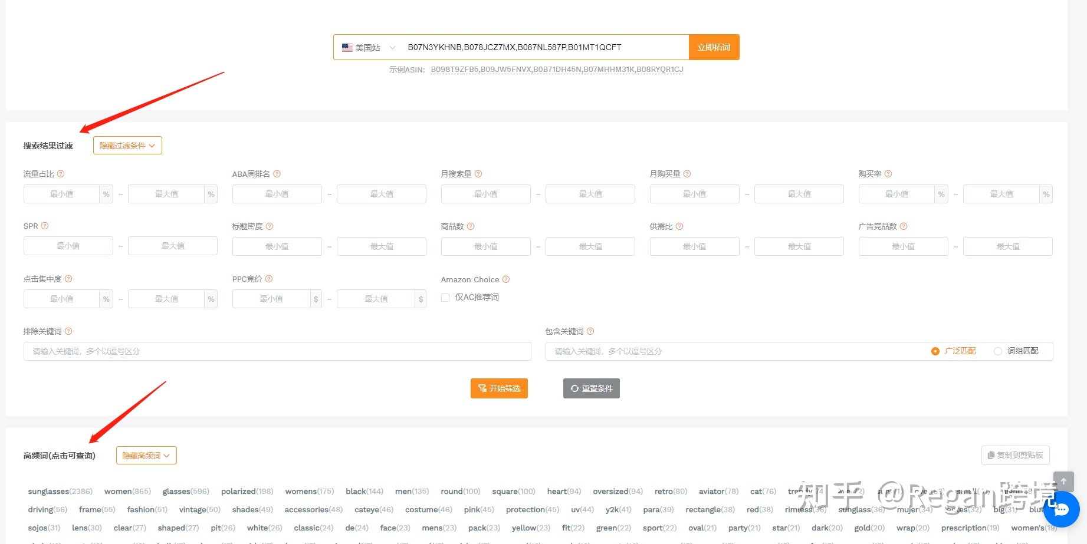Click the example ASIN list link
This screenshot has height=544, width=1087.
[x=557, y=70]
